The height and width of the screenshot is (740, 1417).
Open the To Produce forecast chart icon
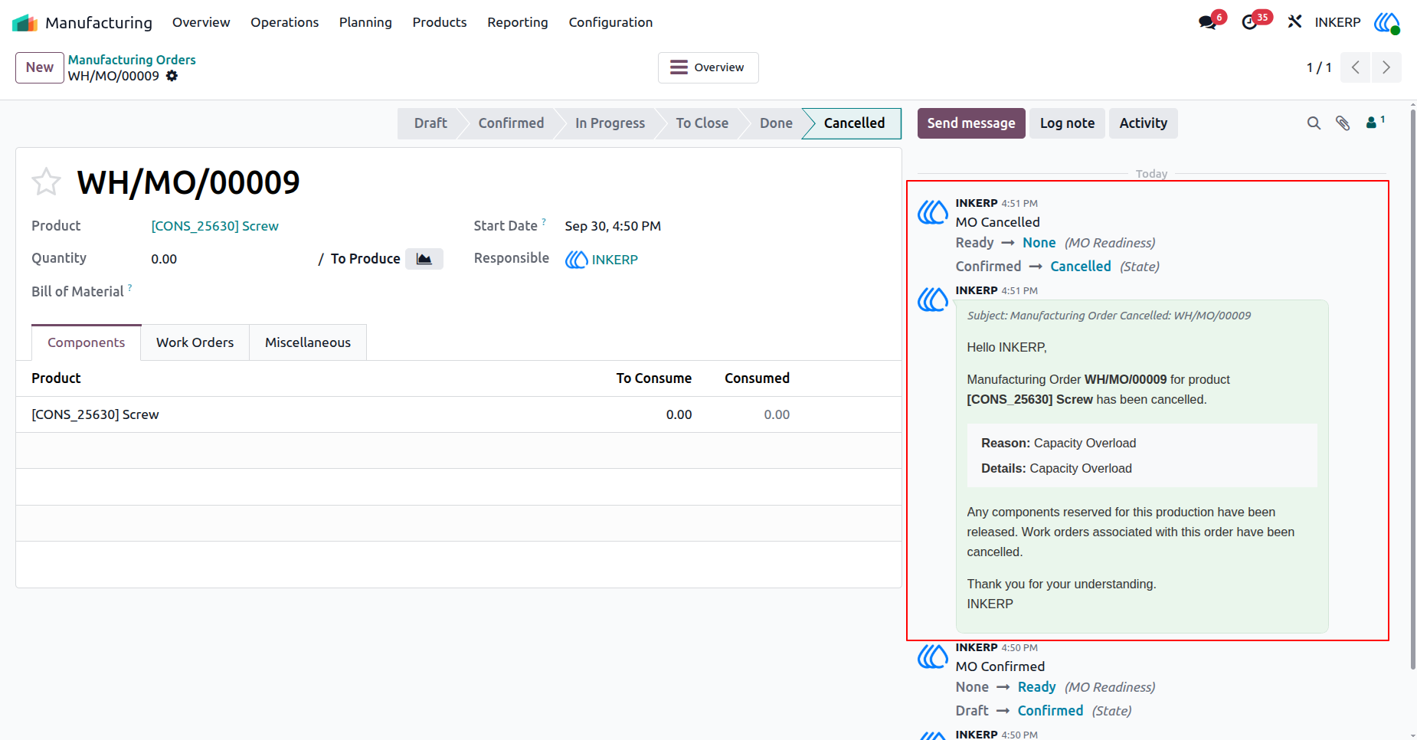point(424,259)
